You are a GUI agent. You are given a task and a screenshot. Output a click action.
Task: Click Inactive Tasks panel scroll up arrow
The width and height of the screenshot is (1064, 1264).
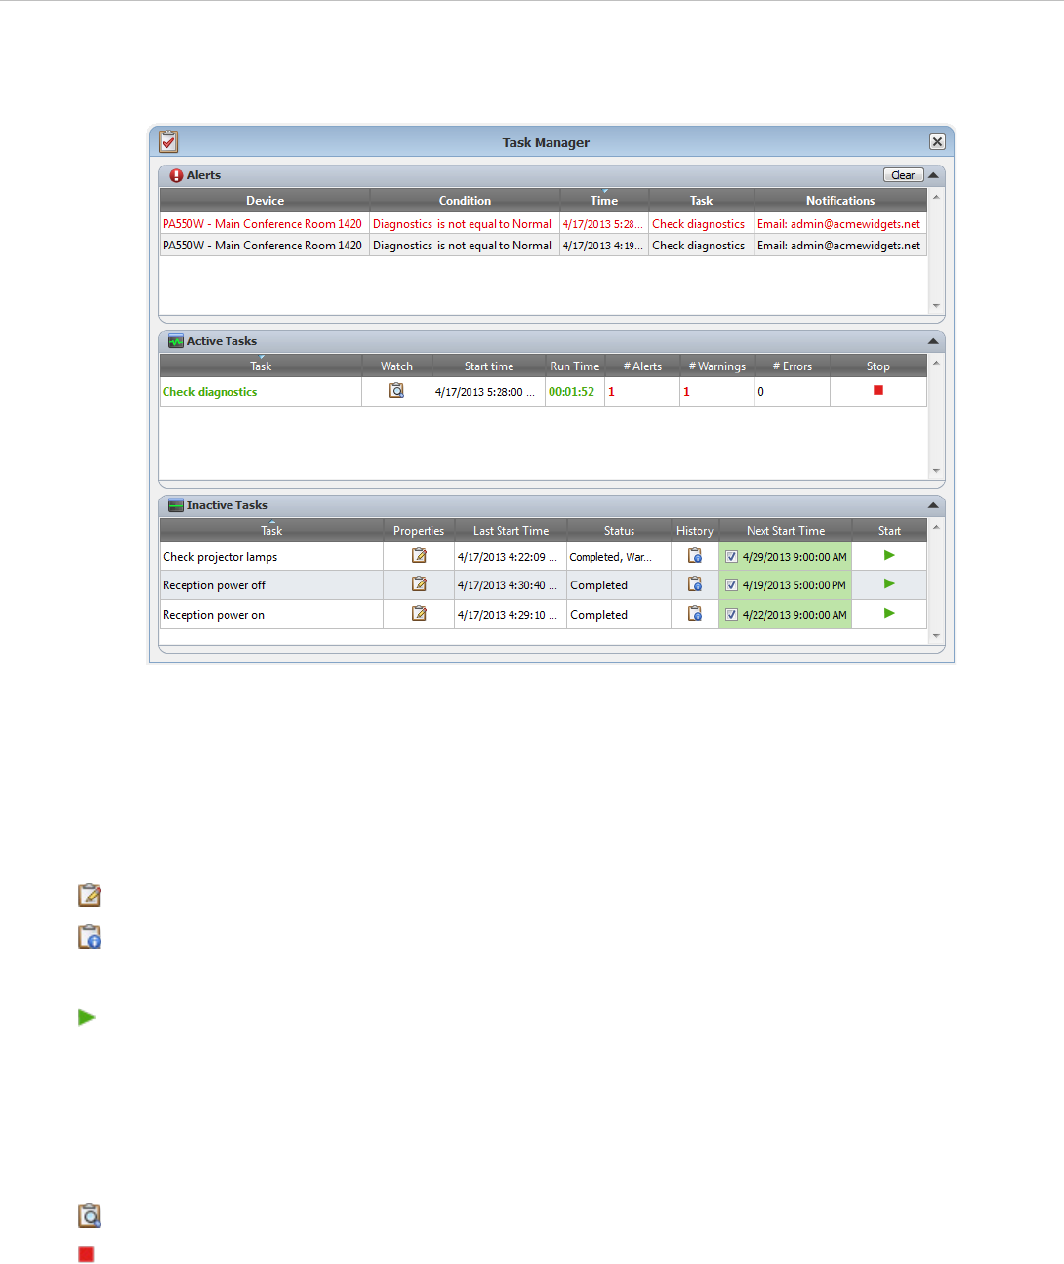point(936,527)
